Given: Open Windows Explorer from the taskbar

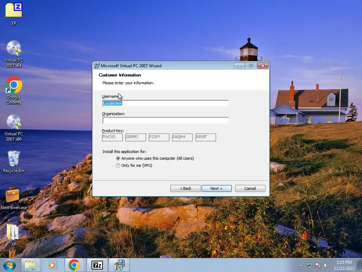Looking at the screenshot, I should click(30, 265).
